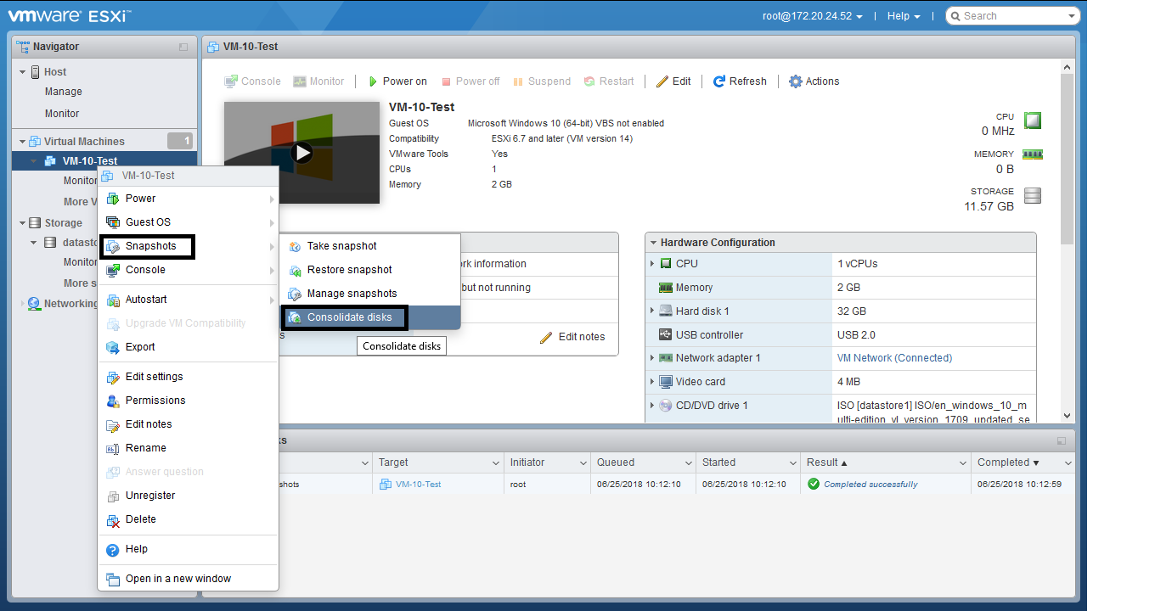Select Consolidate disks from submenu

(349, 317)
